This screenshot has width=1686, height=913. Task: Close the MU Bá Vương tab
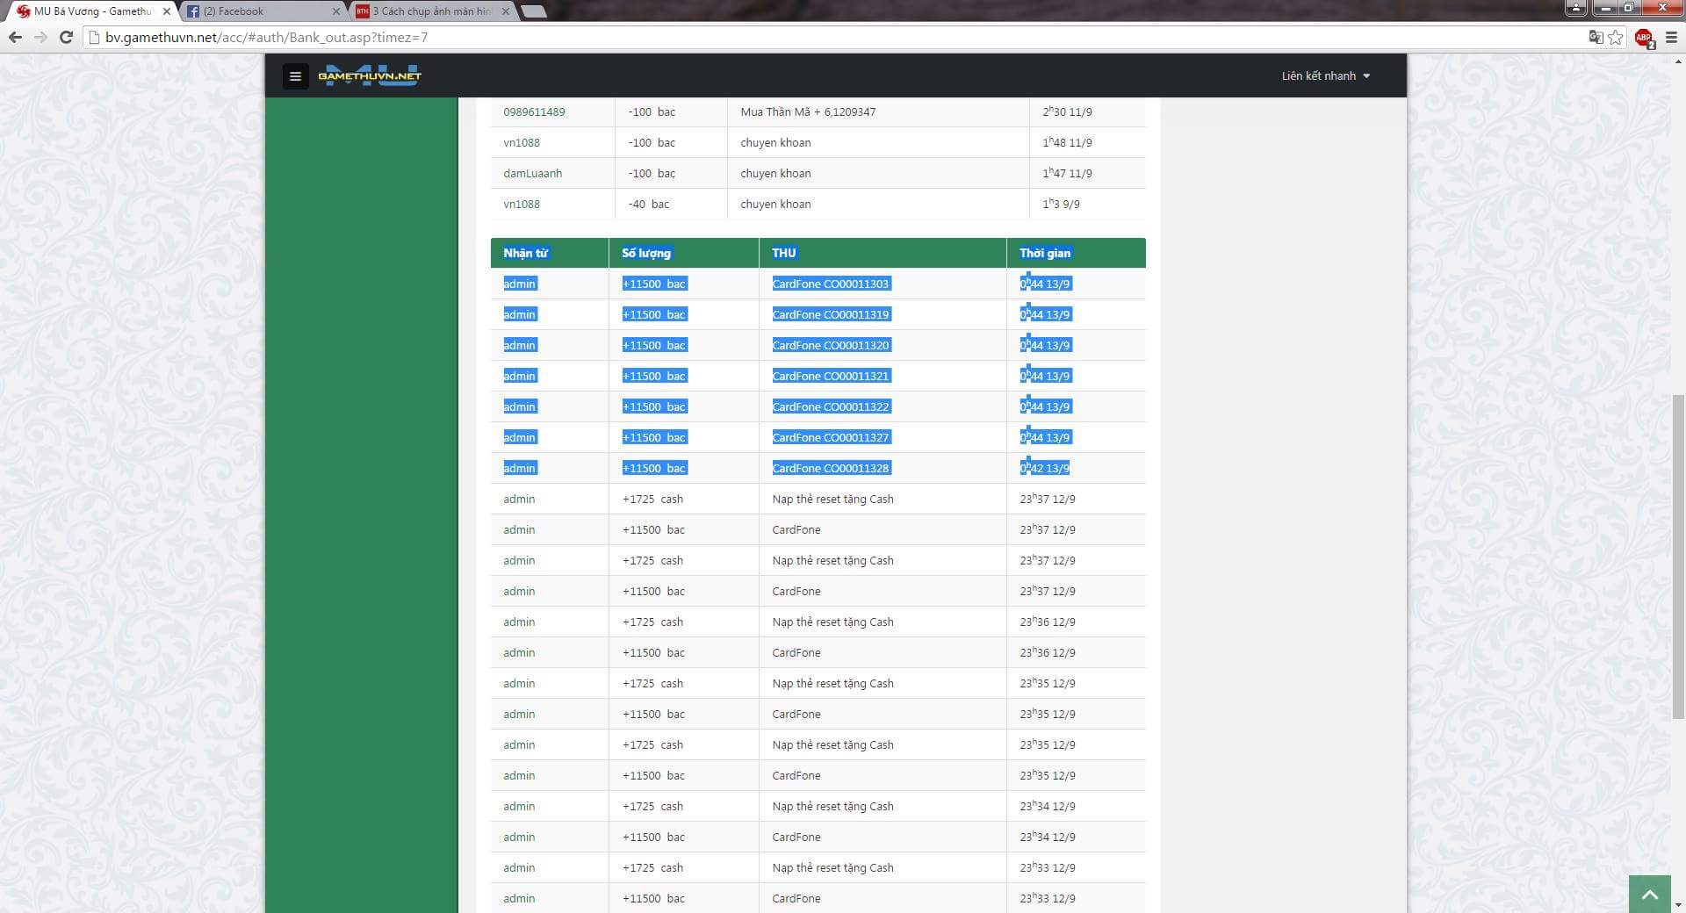[x=167, y=11]
